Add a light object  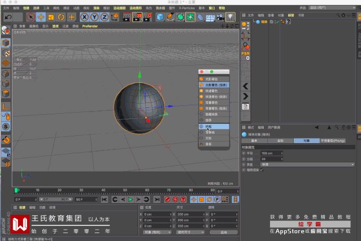[x=230, y=17]
